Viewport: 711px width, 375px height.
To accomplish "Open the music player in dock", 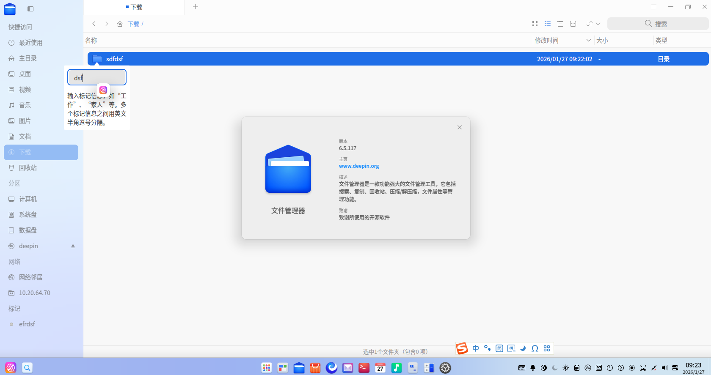I will 397,368.
